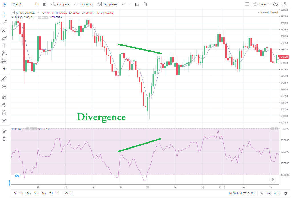The width and height of the screenshot is (292, 198).
Task: Click the 552.20 current price label
Action: 284,57
